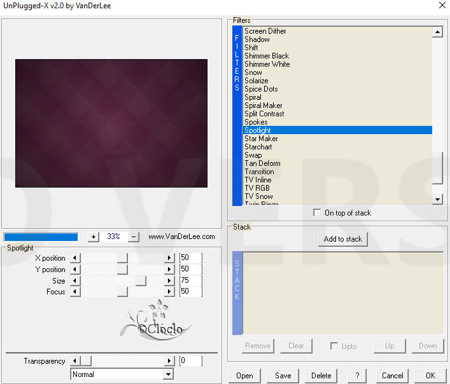Image resolution: width=450 pixels, height=384 pixels.
Task: Toggle the Upto checkbox
Action: tap(334, 346)
